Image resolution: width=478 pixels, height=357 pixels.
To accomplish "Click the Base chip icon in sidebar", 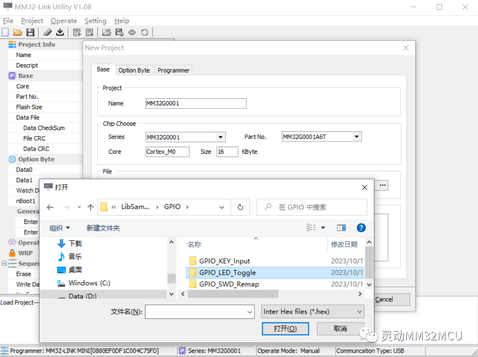I will click(x=12, y=76).
